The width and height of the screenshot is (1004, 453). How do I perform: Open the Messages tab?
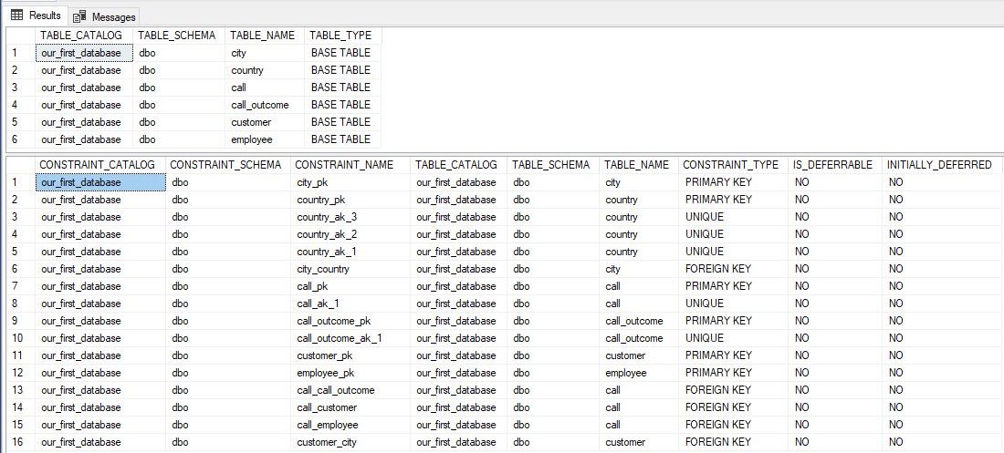(104, 16)
